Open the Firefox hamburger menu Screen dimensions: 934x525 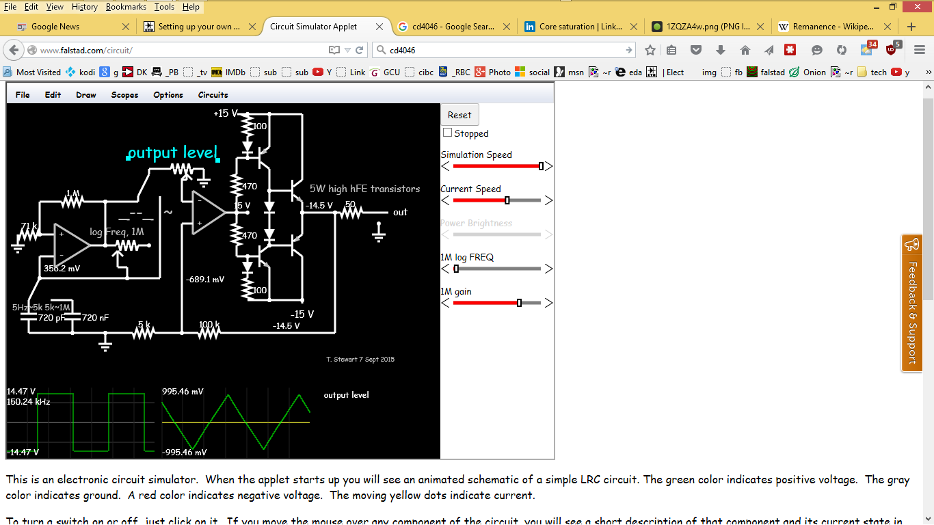tap(920, 50)
